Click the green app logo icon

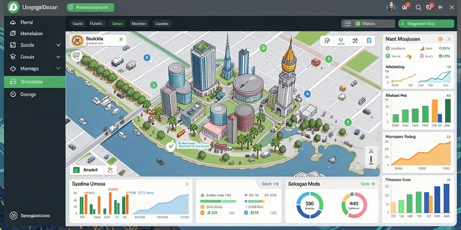point(14,7)
